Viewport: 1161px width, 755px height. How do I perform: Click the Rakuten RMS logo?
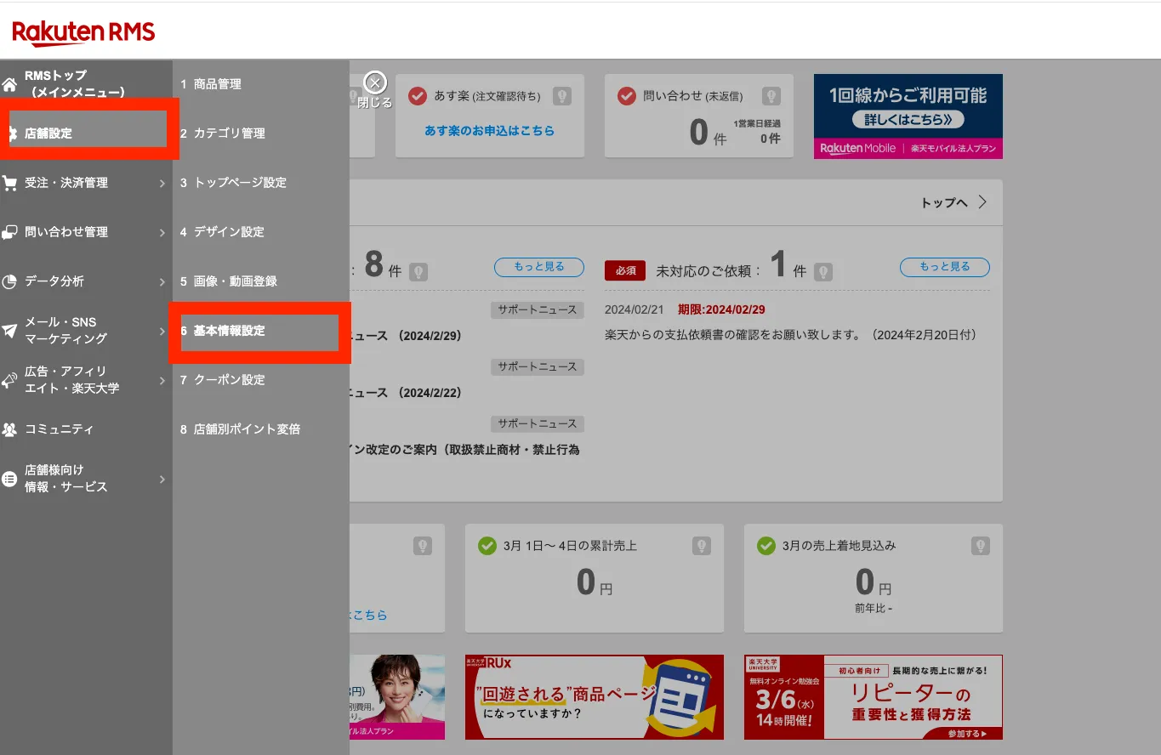click(83, 33)
